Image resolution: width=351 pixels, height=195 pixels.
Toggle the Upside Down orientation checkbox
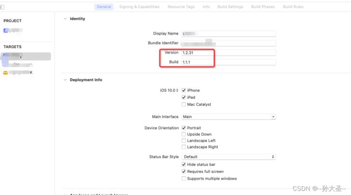tap(184, 134)
